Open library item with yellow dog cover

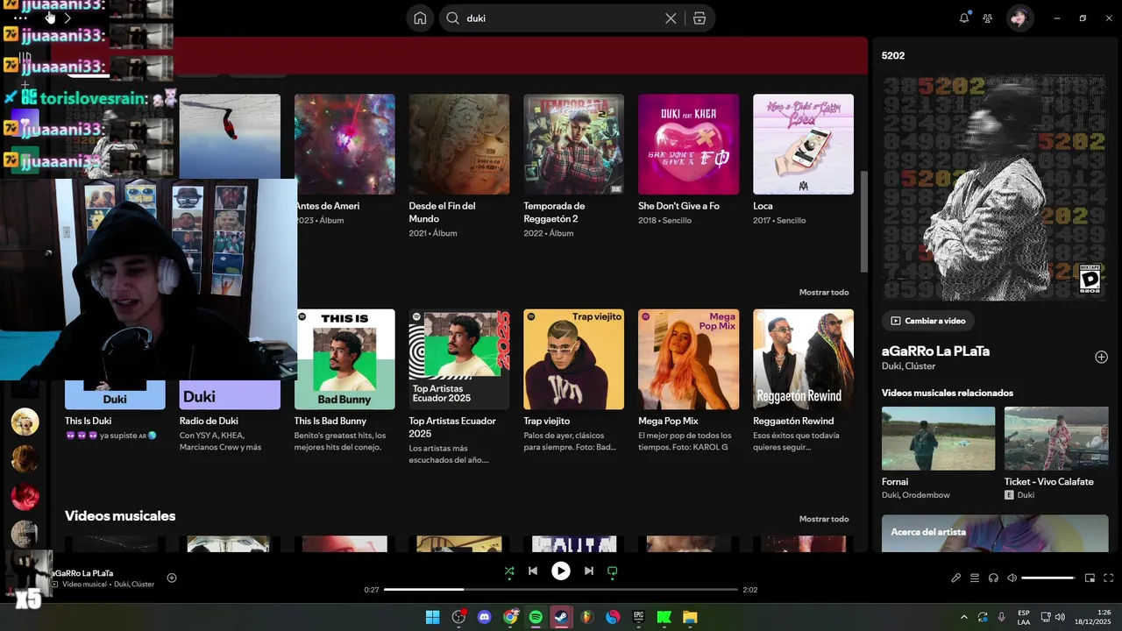(25, 422)
